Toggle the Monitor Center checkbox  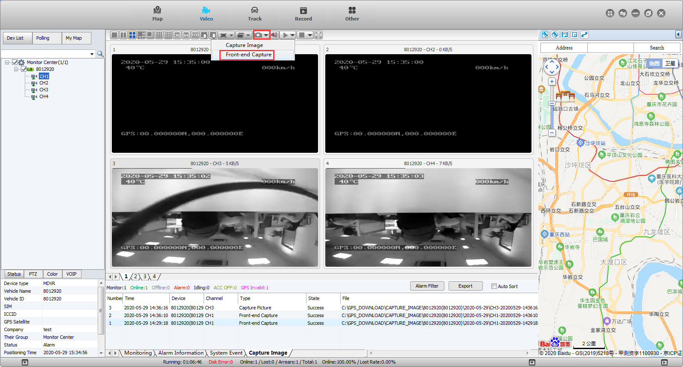[x=15, y=62]
